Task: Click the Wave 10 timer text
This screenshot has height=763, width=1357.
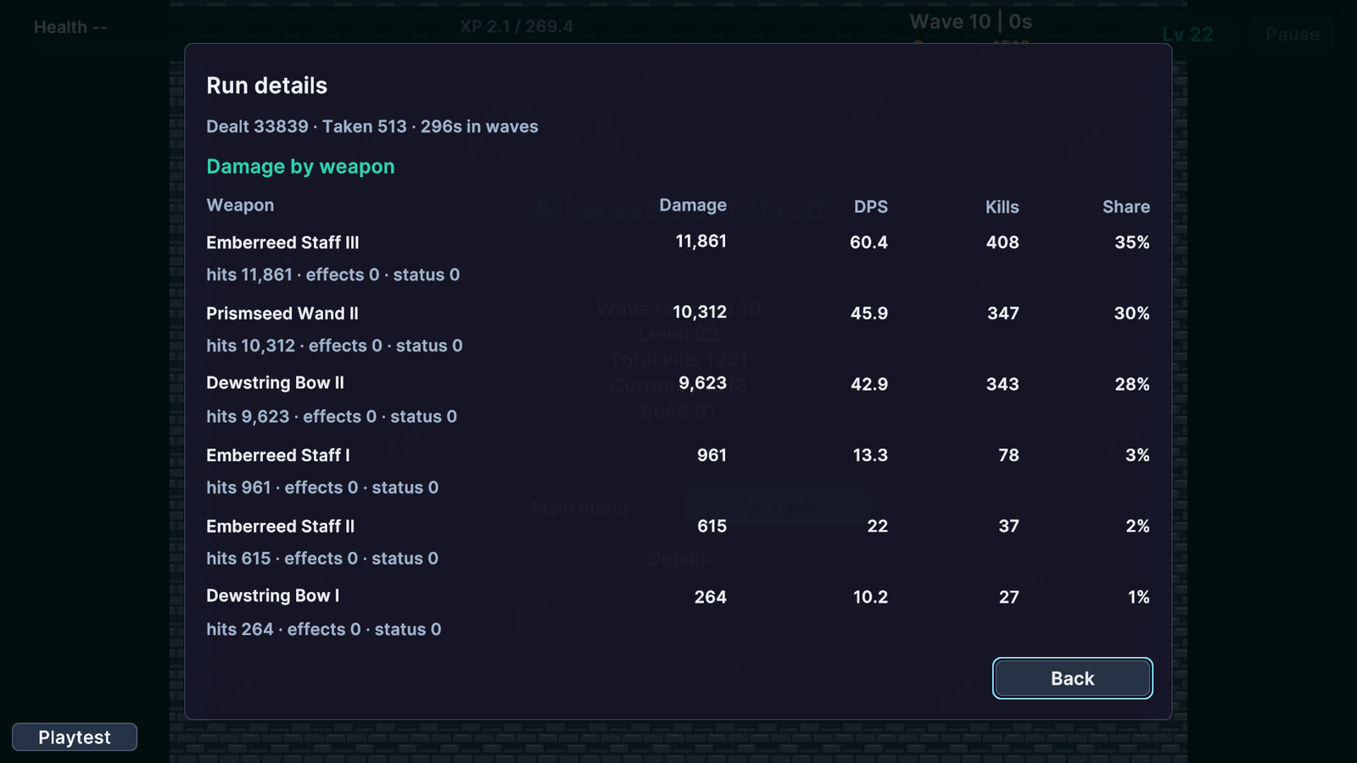Action: pos(971,22)
